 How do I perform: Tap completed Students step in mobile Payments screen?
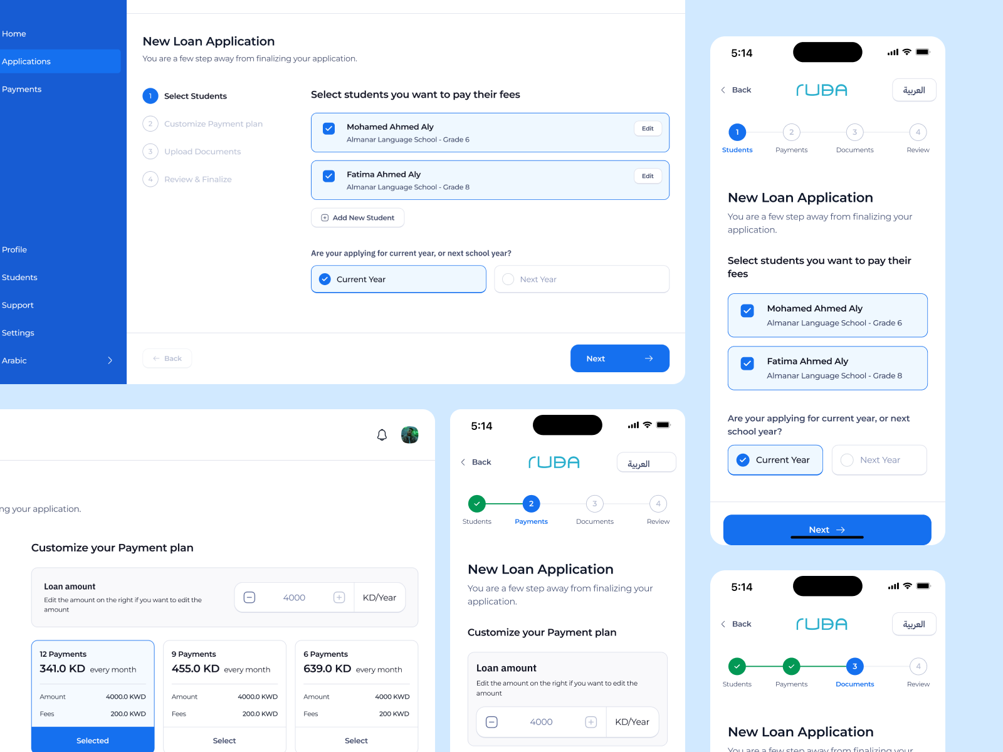click(x=477, y=510)
